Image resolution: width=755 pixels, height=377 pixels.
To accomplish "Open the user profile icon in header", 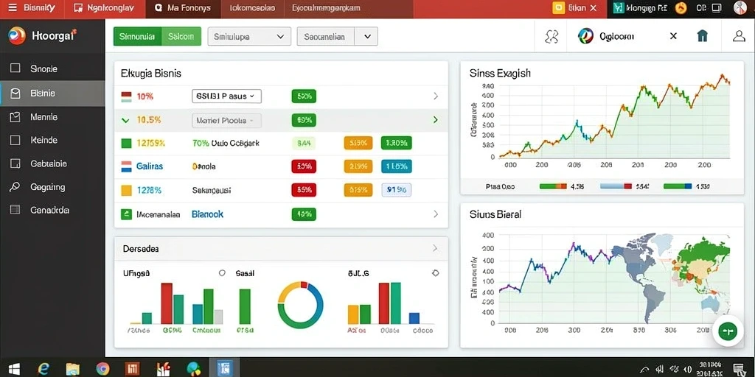I will (739, 36).
